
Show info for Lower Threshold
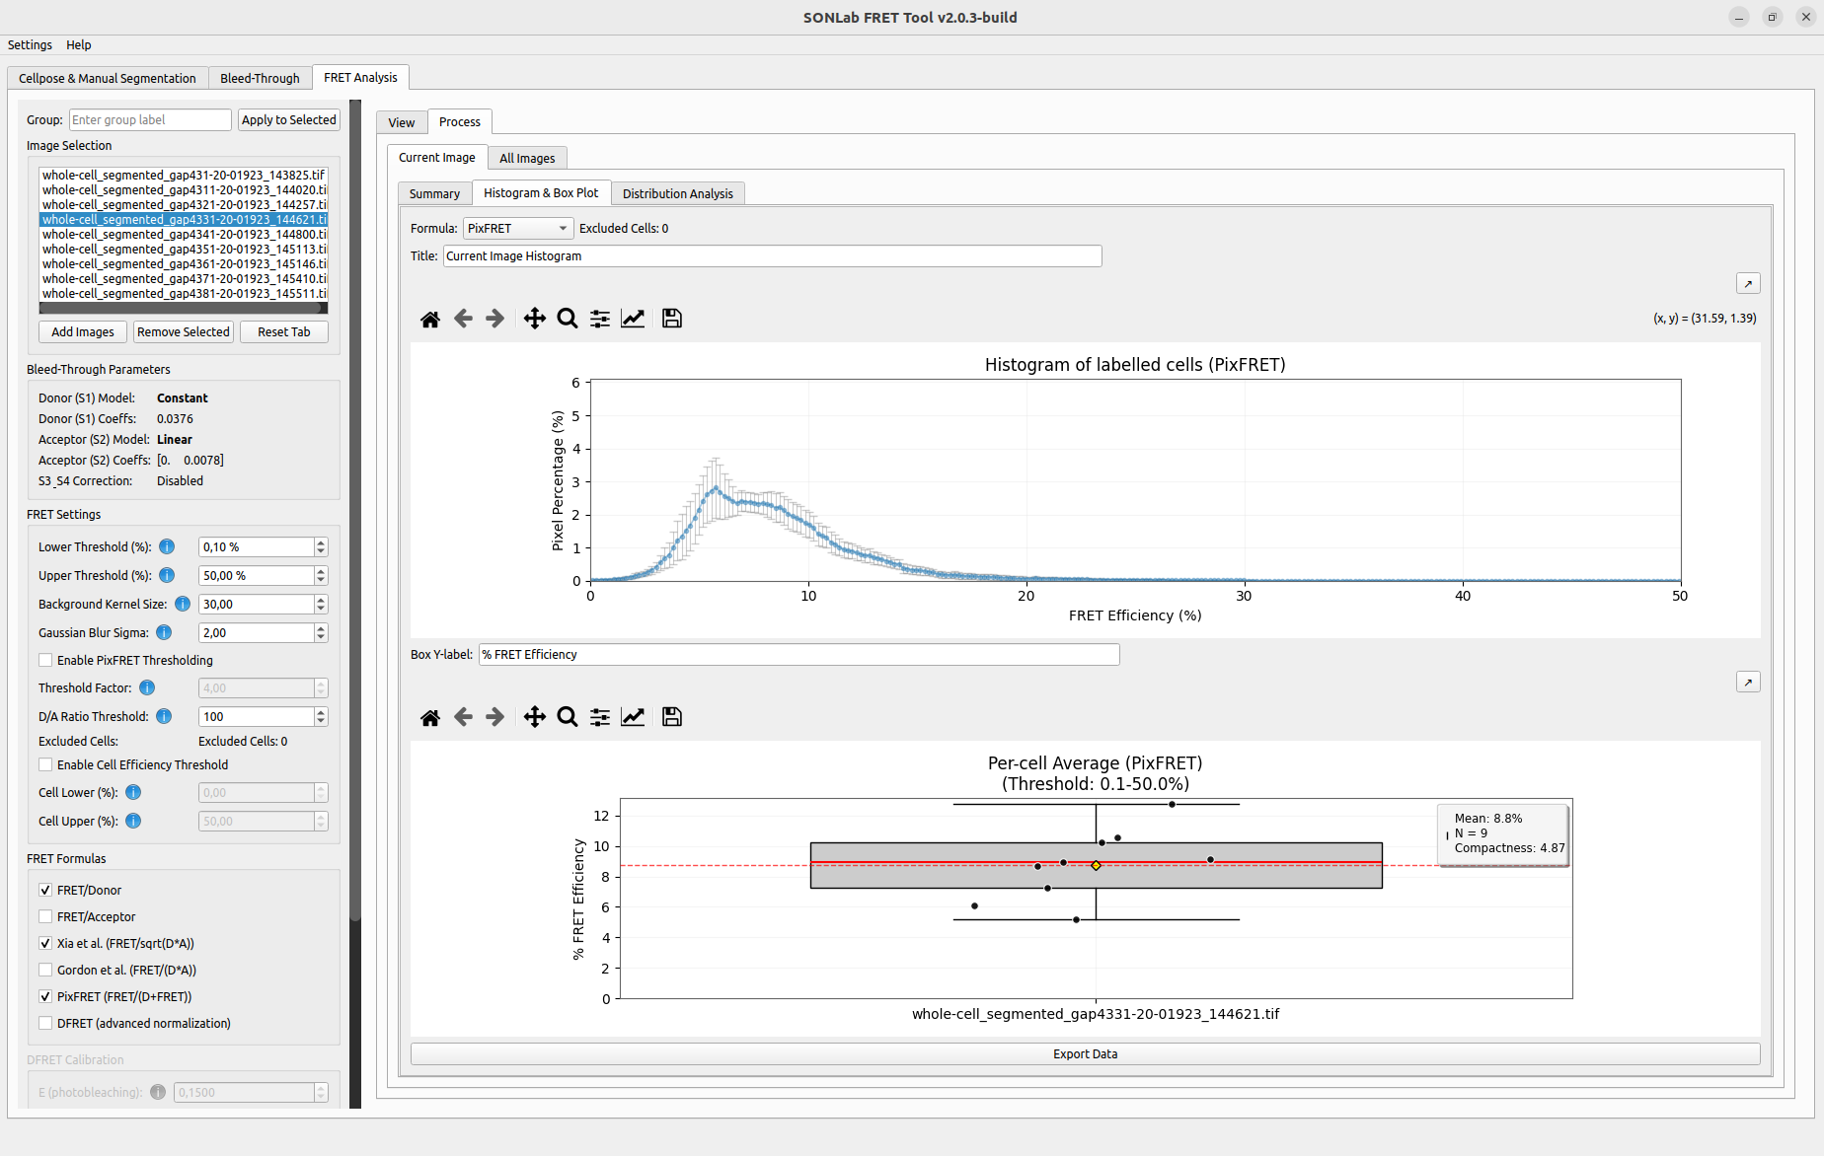tap(167, 546)
